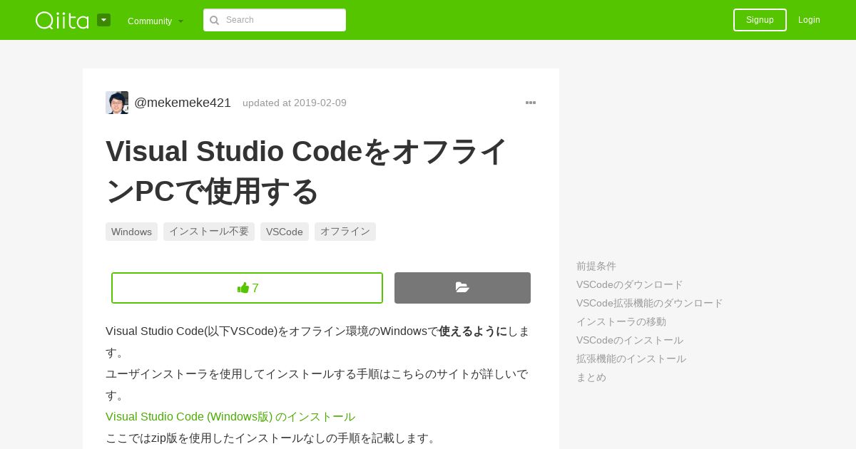Jump to VSCodeのインストール section
The height and width of the screenshot is (449, 856).
[630, 340]
